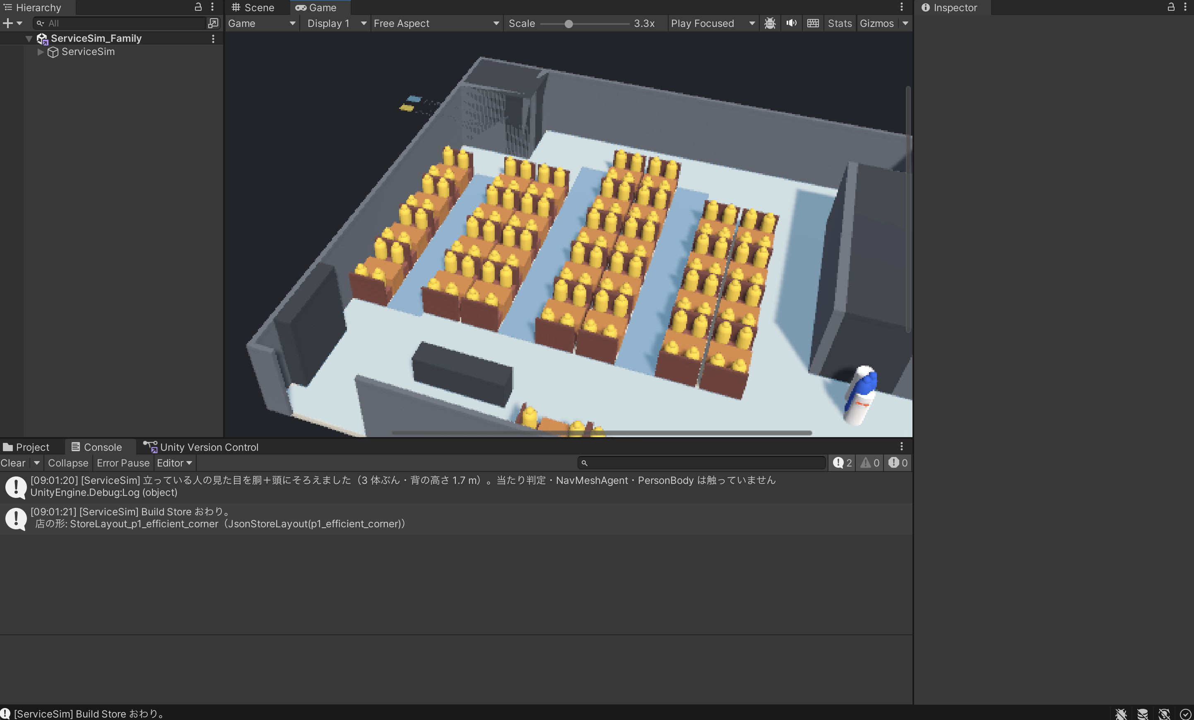Lock the Inspector panel
The image size is (1194, 720).
tap(1171, 7)
